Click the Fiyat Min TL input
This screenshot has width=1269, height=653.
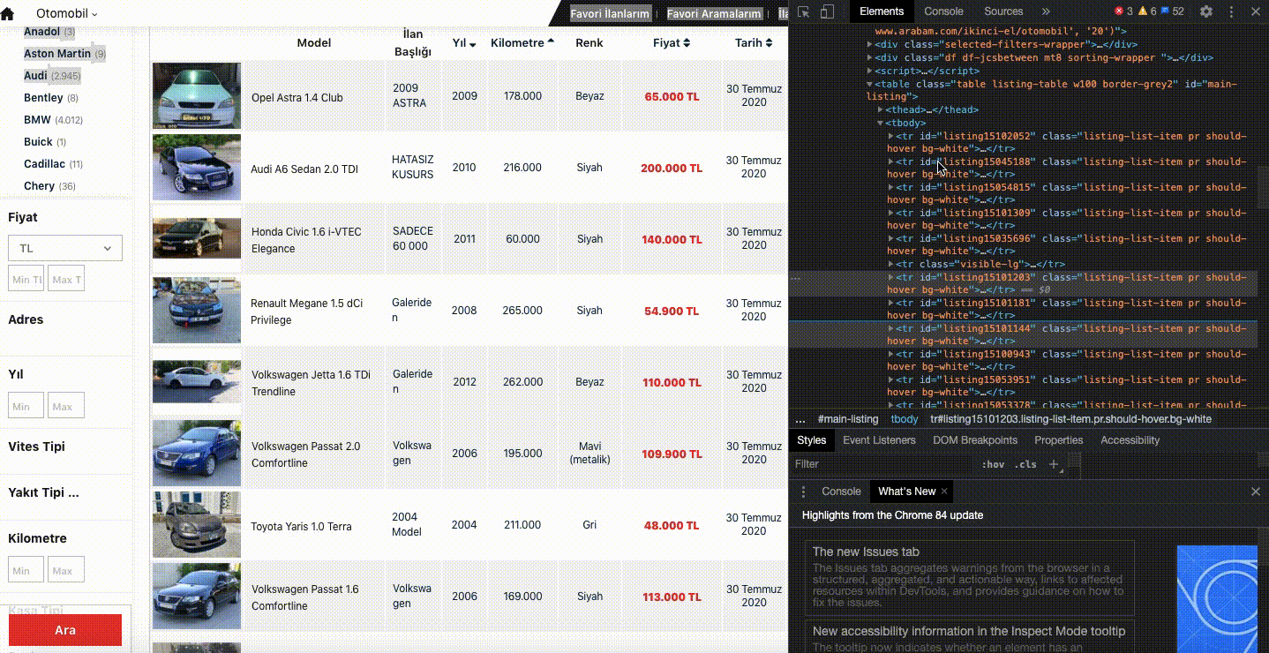(x=26, y=279)
